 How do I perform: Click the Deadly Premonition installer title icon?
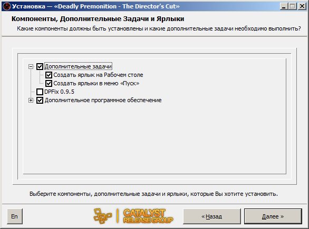coord(6,6)
